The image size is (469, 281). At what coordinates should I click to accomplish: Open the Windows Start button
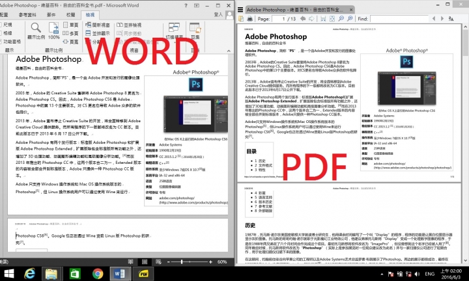pos(8,274)
